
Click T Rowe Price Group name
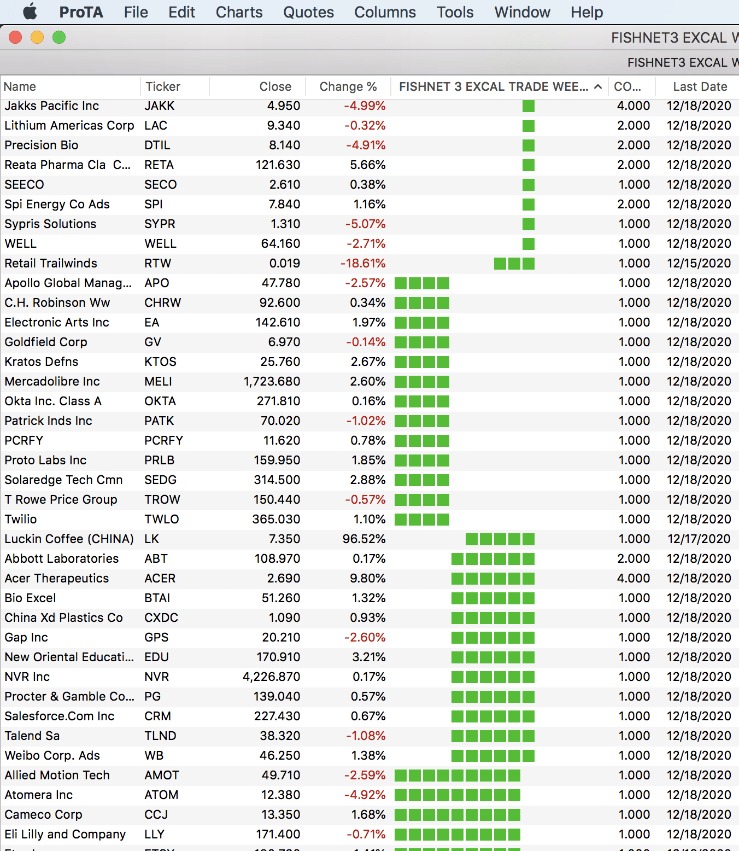tap(61, 500)
